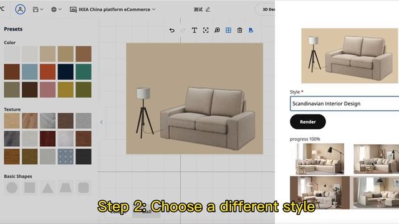Toggle the grid view icon
Viewport: 399px width, 224px height.
pyautogui.click(x=228, y=30)
